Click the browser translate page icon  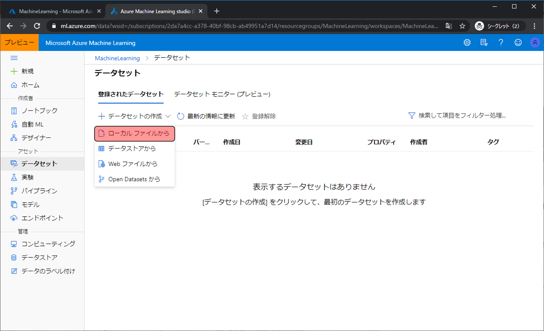[x=449, y=26]
